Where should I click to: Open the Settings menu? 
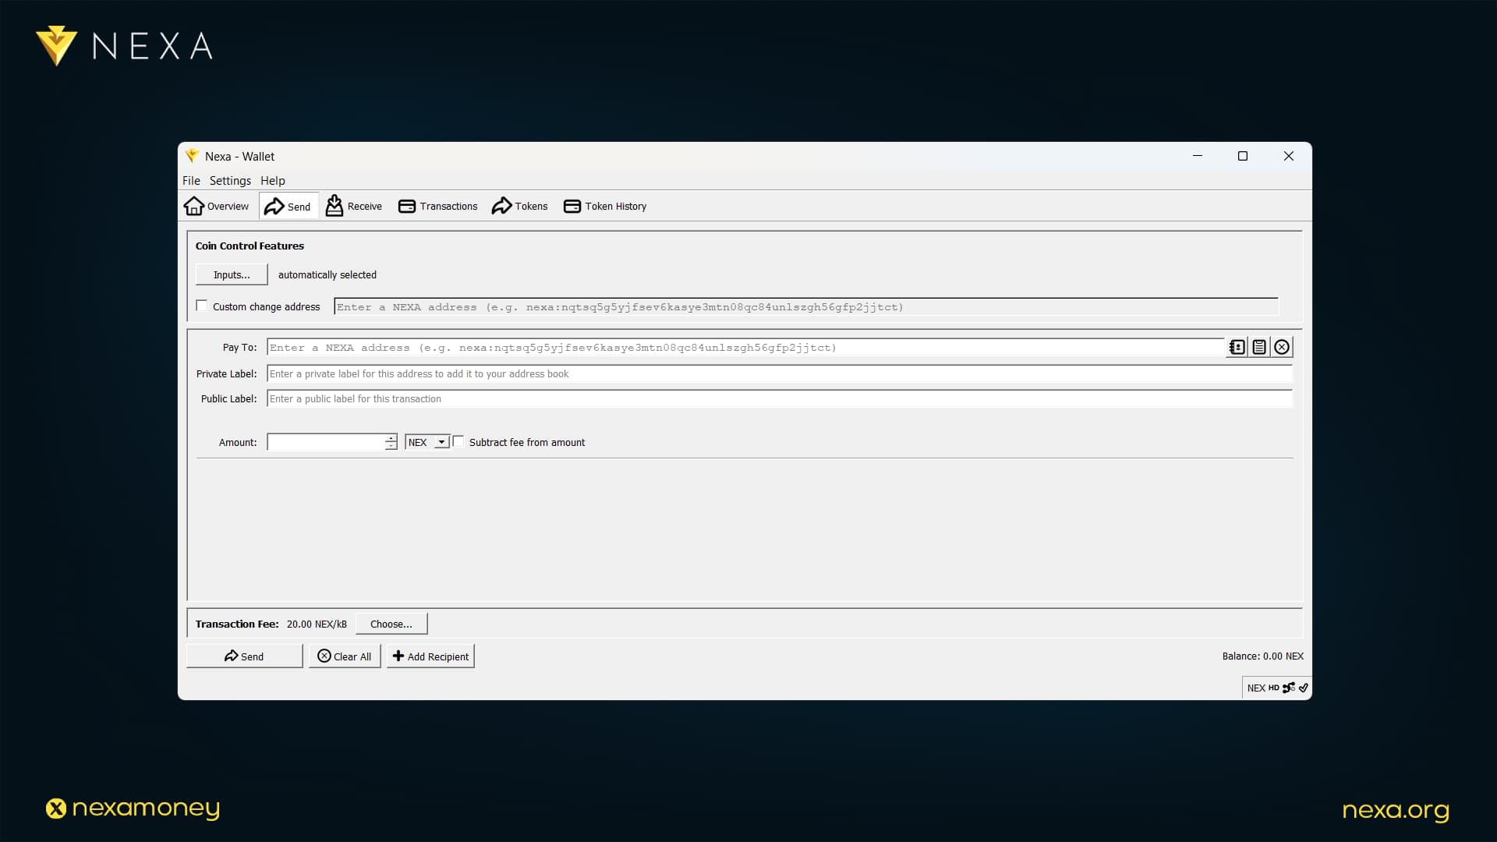[230, 180]
